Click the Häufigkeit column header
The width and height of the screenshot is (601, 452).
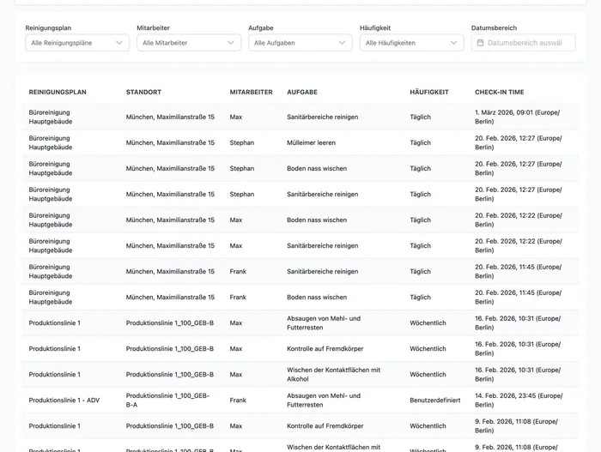click(429, 92)
